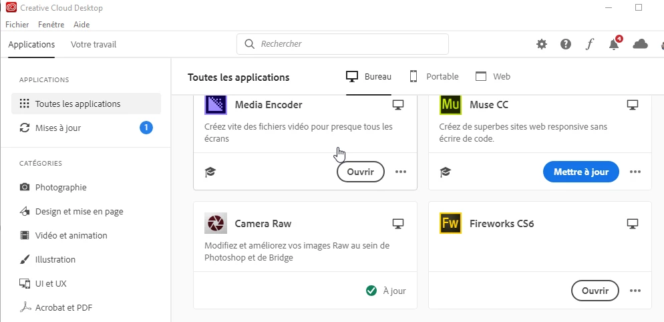Update Muse CC with Mettre à jour

581,172
